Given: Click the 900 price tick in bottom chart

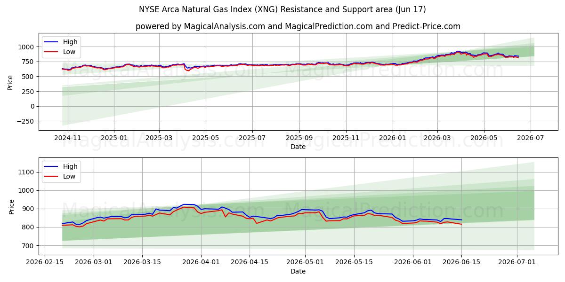Looking at the screenshot, I should 29,209.
